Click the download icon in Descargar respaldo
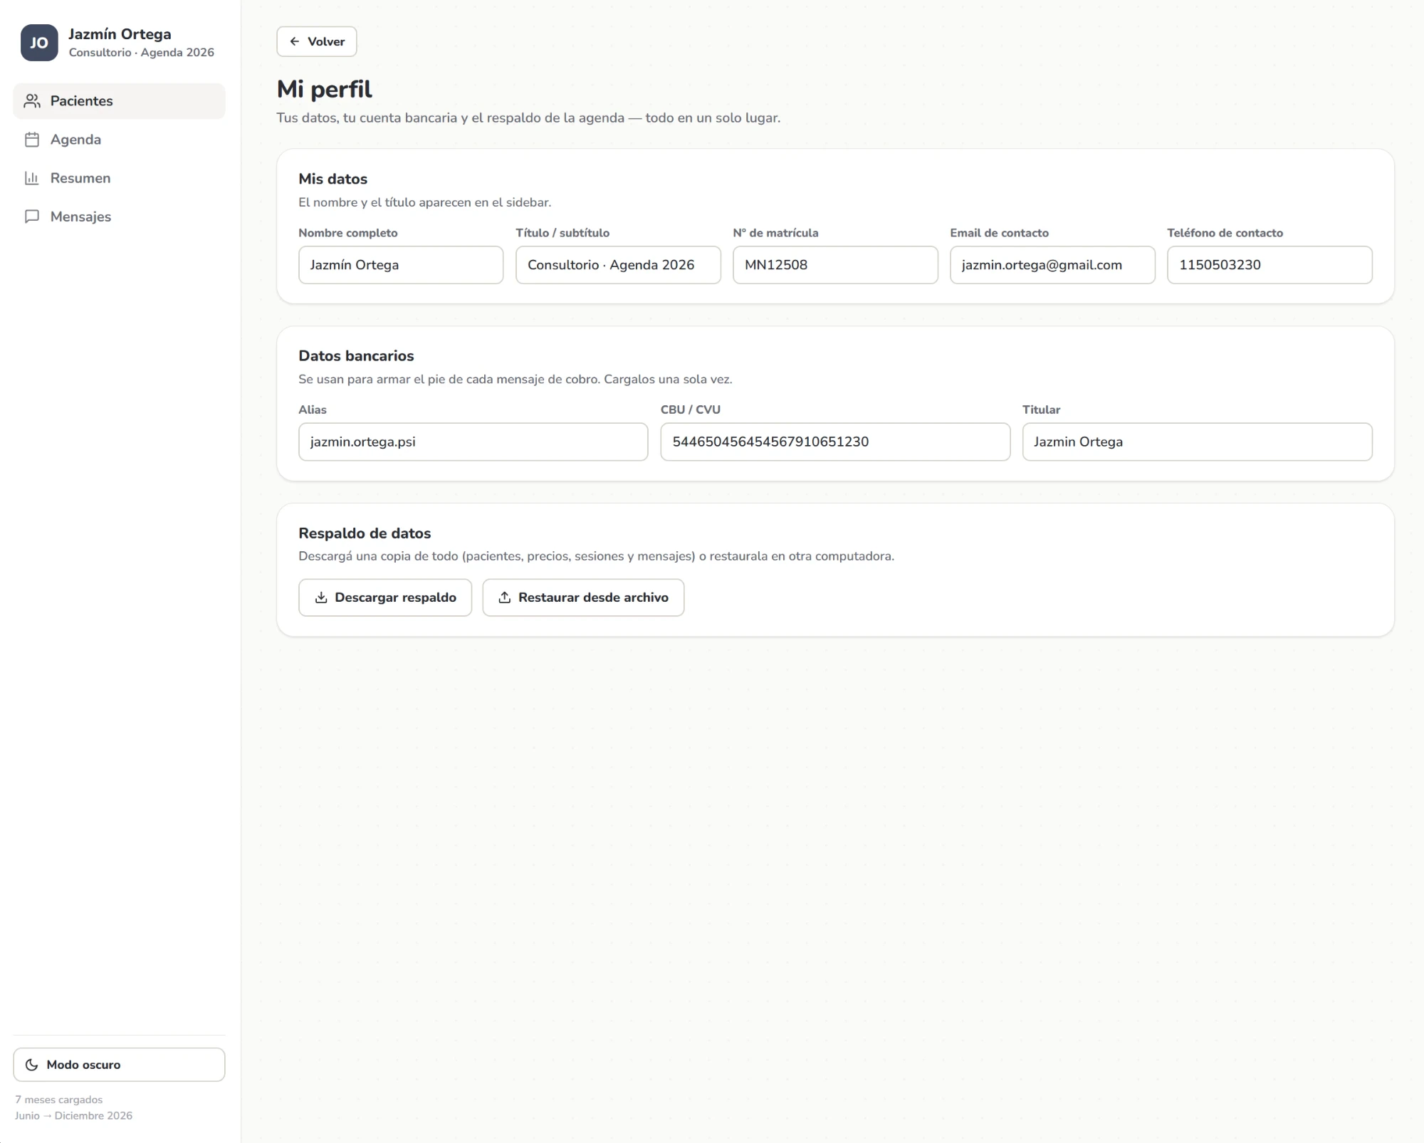 point(321,597)
